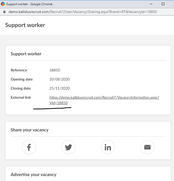This screenshot has height=181, width=174.
Task: Share the vacancy on LinkedIn
Action: click(x=108, y=148)
